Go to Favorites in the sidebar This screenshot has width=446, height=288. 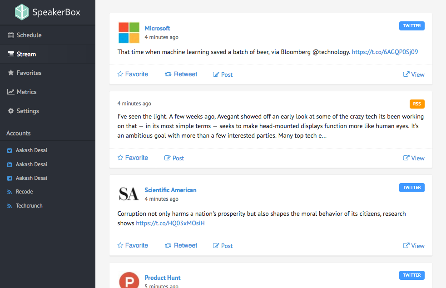click(x=29, y=73)
